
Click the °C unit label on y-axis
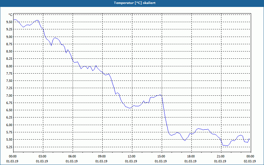pos(11,15)
